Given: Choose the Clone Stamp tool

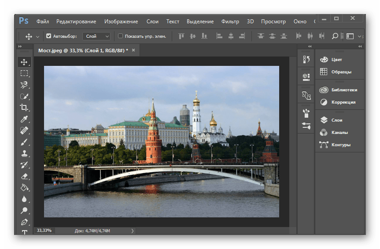Looking at the screenshot, I should (24, 153).
